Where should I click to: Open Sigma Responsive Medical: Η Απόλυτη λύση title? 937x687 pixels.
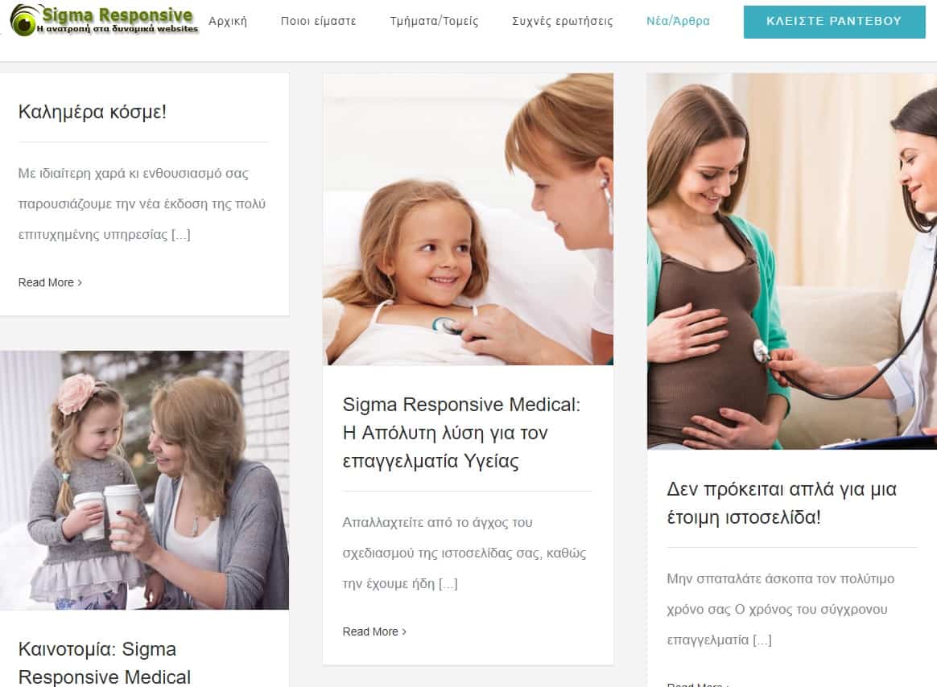tap(461, 433)
